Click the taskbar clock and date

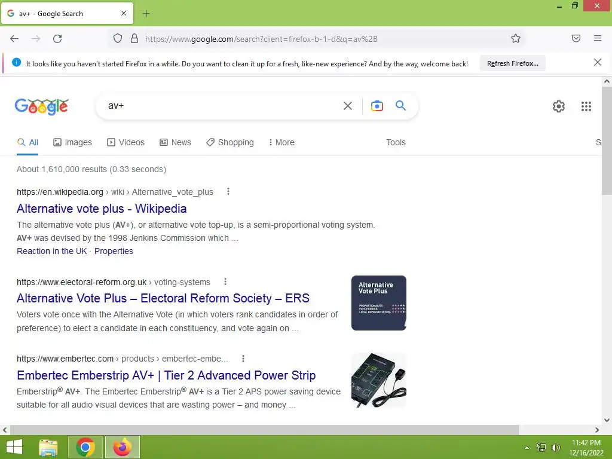(x=586, y=448)
